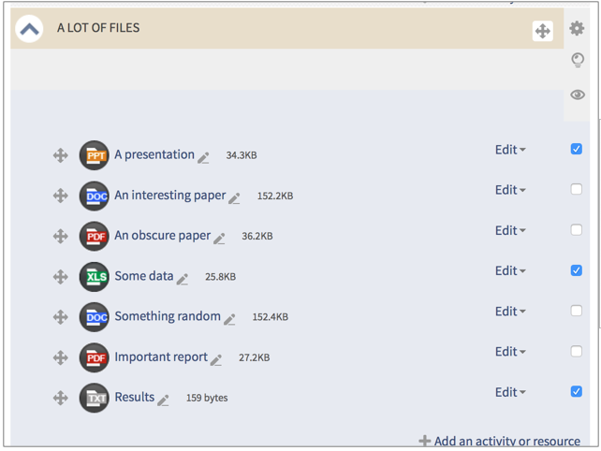Open Edit dropdown for An interesting paper

[x=510, y=190]
